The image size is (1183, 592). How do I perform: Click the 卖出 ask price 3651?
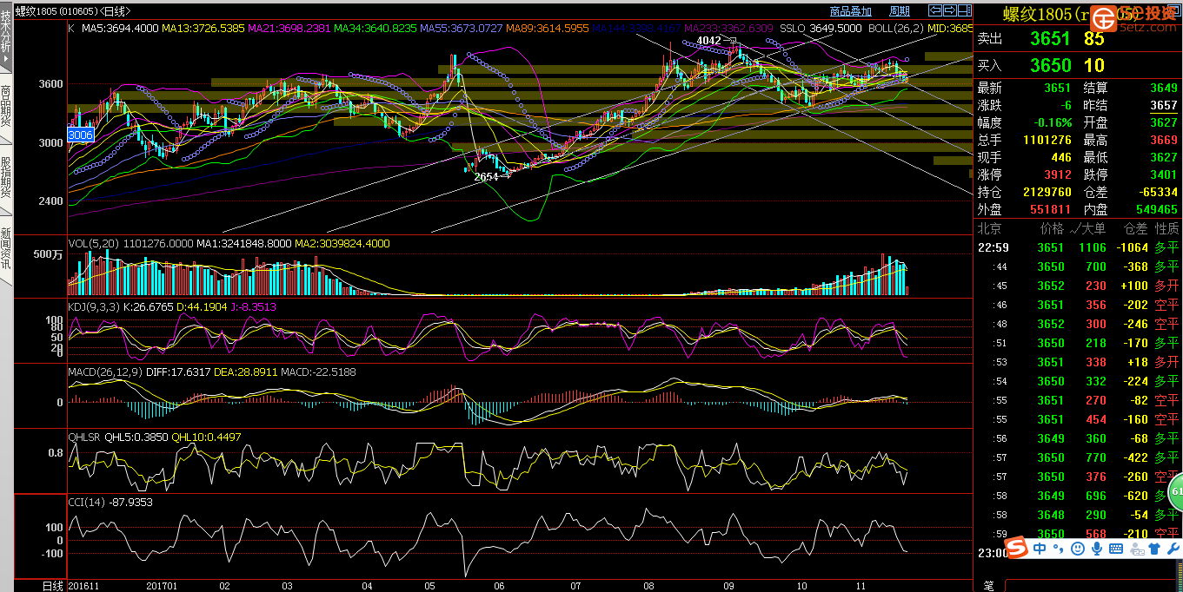click(1050, 39)
